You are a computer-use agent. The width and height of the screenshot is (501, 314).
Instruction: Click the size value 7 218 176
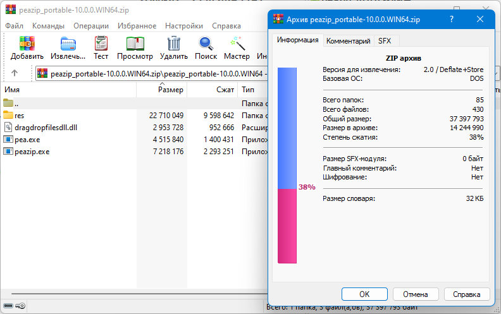coord(168,152)
